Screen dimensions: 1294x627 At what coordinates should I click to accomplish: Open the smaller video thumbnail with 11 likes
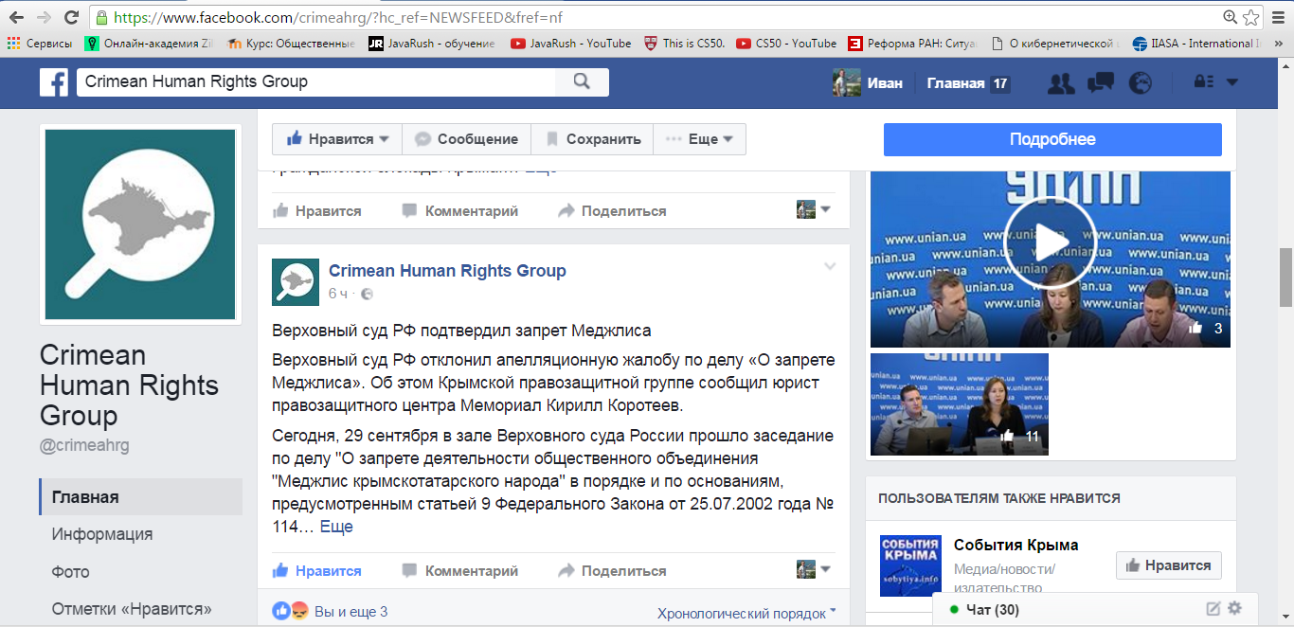click(960, 404)
